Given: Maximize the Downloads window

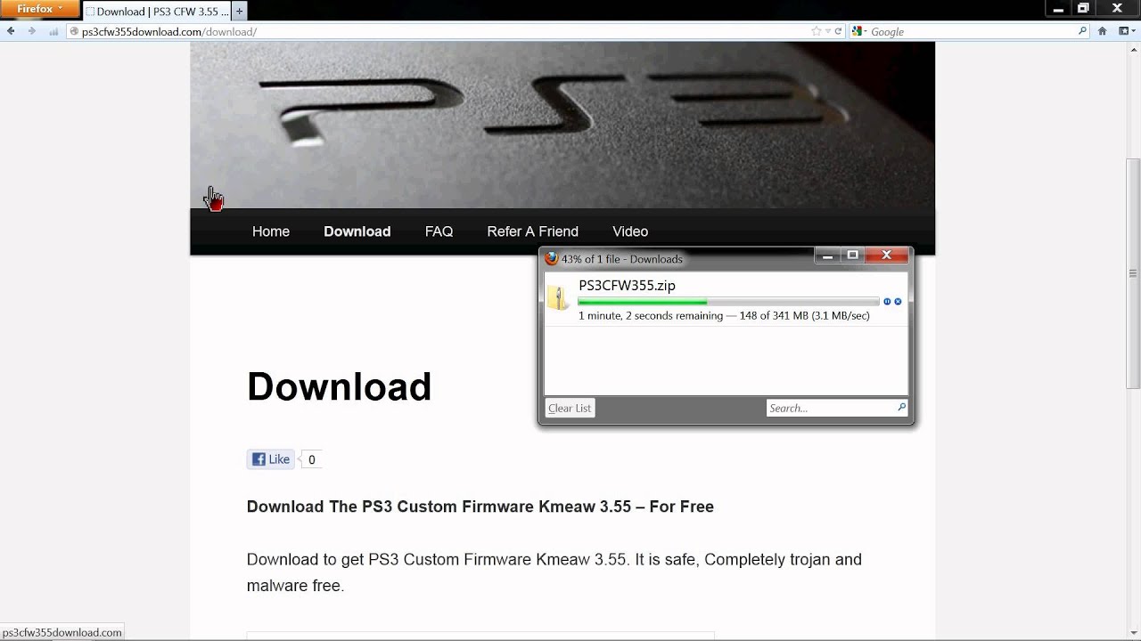Looking at the screenshot, I should point(852,256).
